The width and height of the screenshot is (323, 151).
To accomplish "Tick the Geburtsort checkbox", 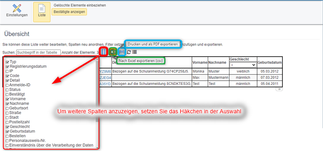I will click(x=8, y=108).
